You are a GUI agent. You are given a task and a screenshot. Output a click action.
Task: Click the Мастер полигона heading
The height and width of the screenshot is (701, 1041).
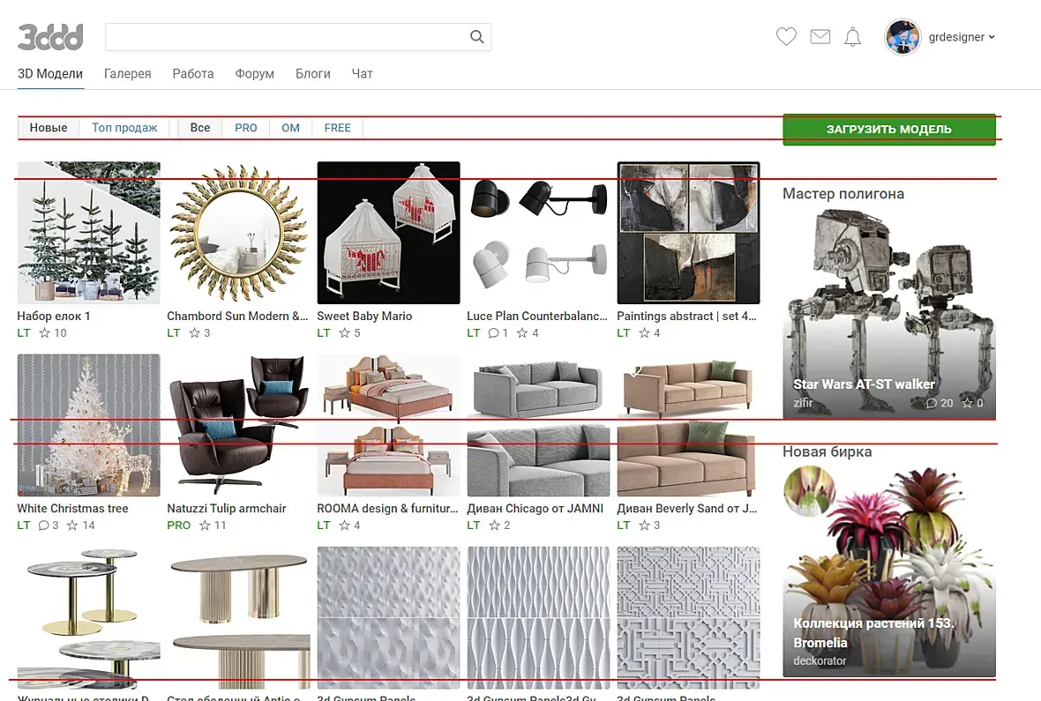tap(843, 193)
